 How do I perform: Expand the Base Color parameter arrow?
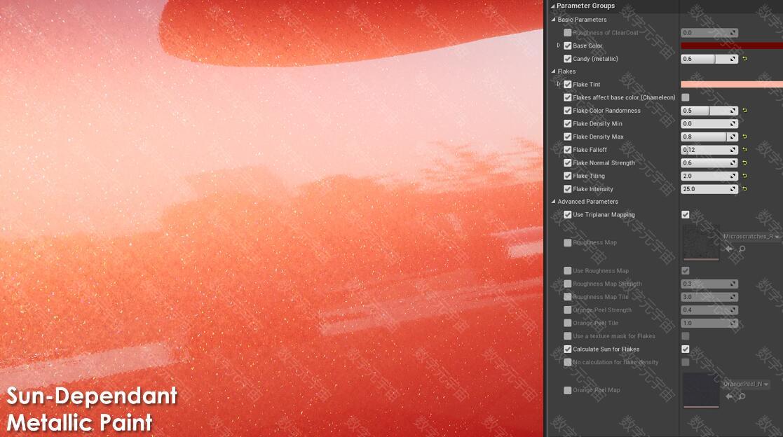tap(558, 46)
